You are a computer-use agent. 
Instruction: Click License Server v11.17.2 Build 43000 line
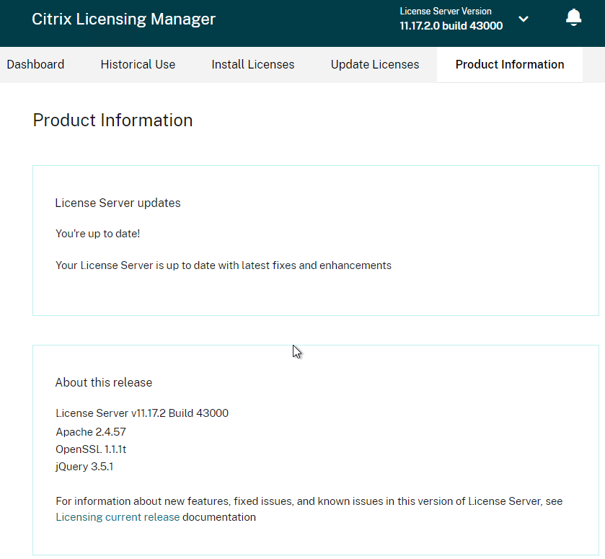point(142,413)
